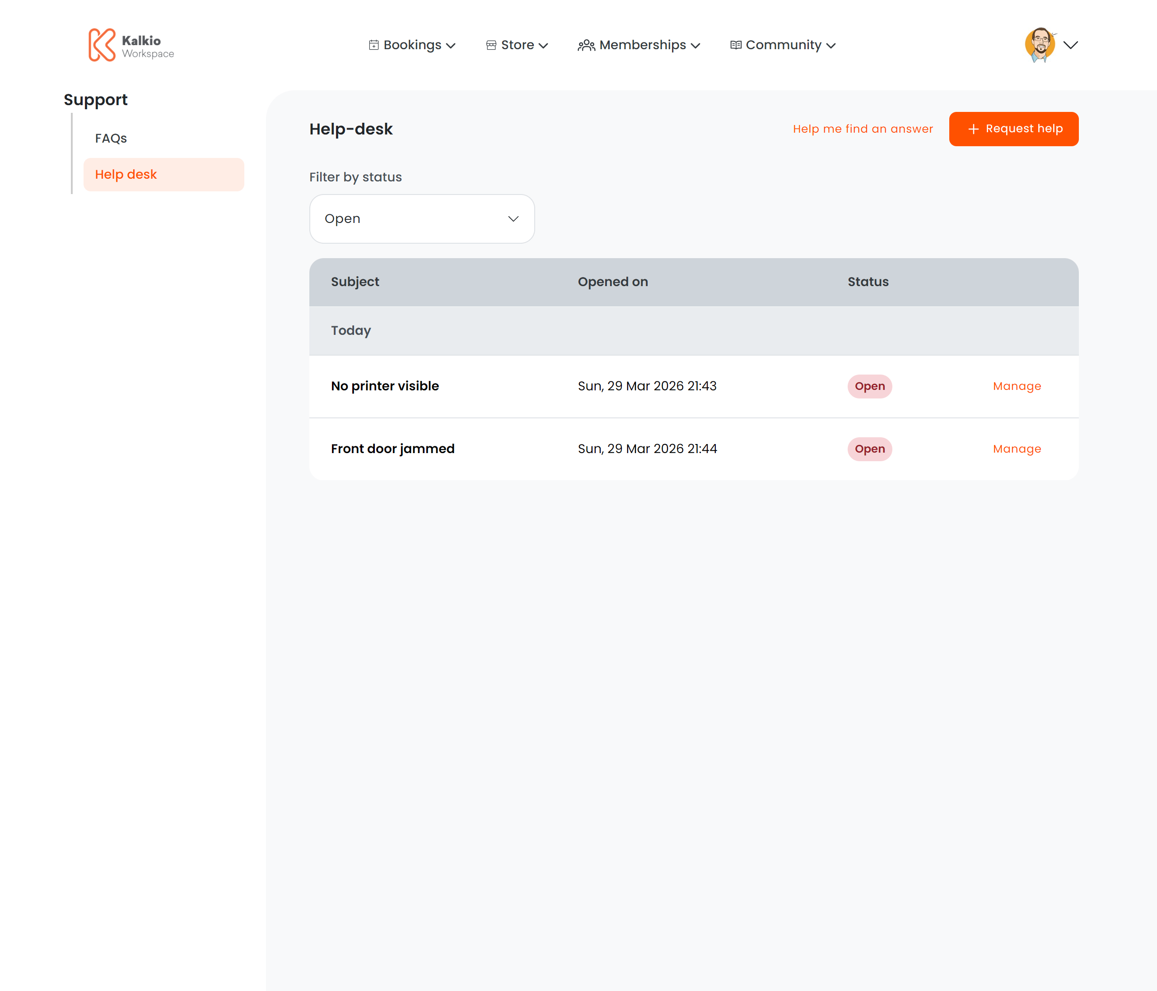Click the Filter by status label

(355, 177)
